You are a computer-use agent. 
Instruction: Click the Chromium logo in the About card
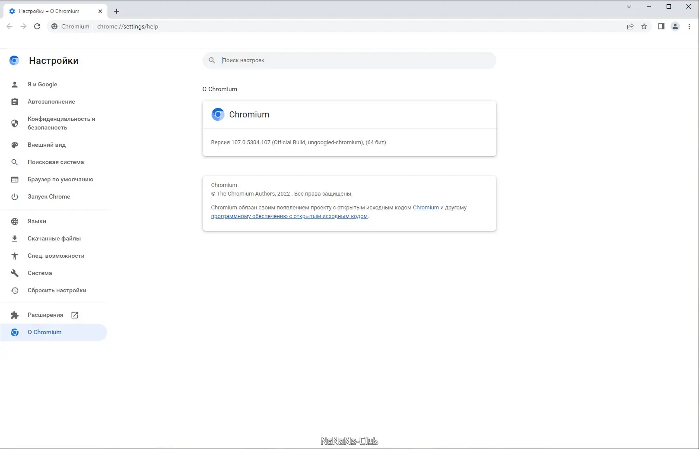click(x=218, y=114)
